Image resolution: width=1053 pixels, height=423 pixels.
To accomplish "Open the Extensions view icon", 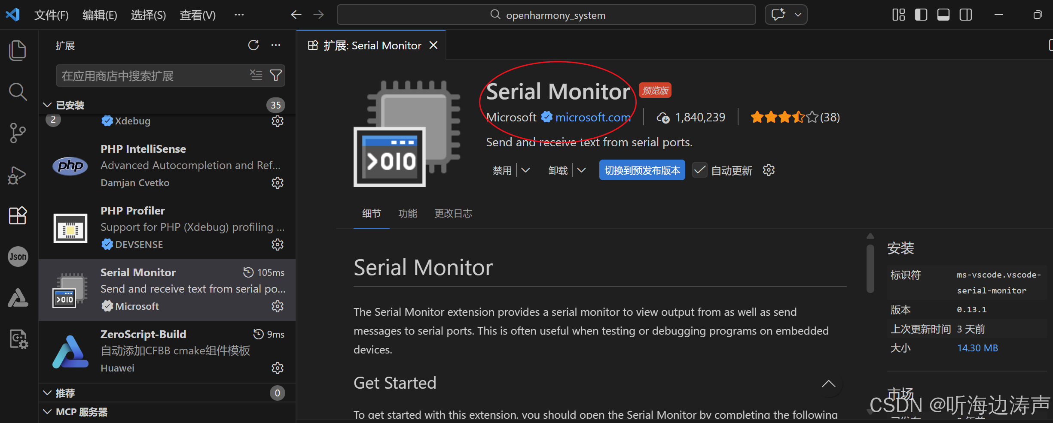I will 18,215.
